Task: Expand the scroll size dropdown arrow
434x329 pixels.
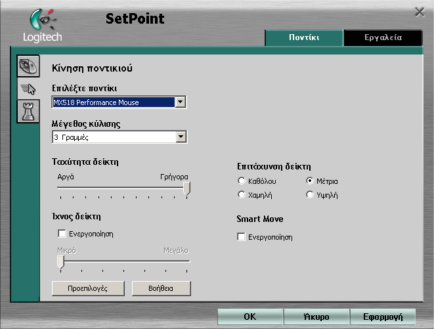Action: pyautogui.click(x=181, y=137)
